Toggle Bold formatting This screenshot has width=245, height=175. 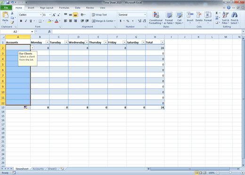[21, 21]
